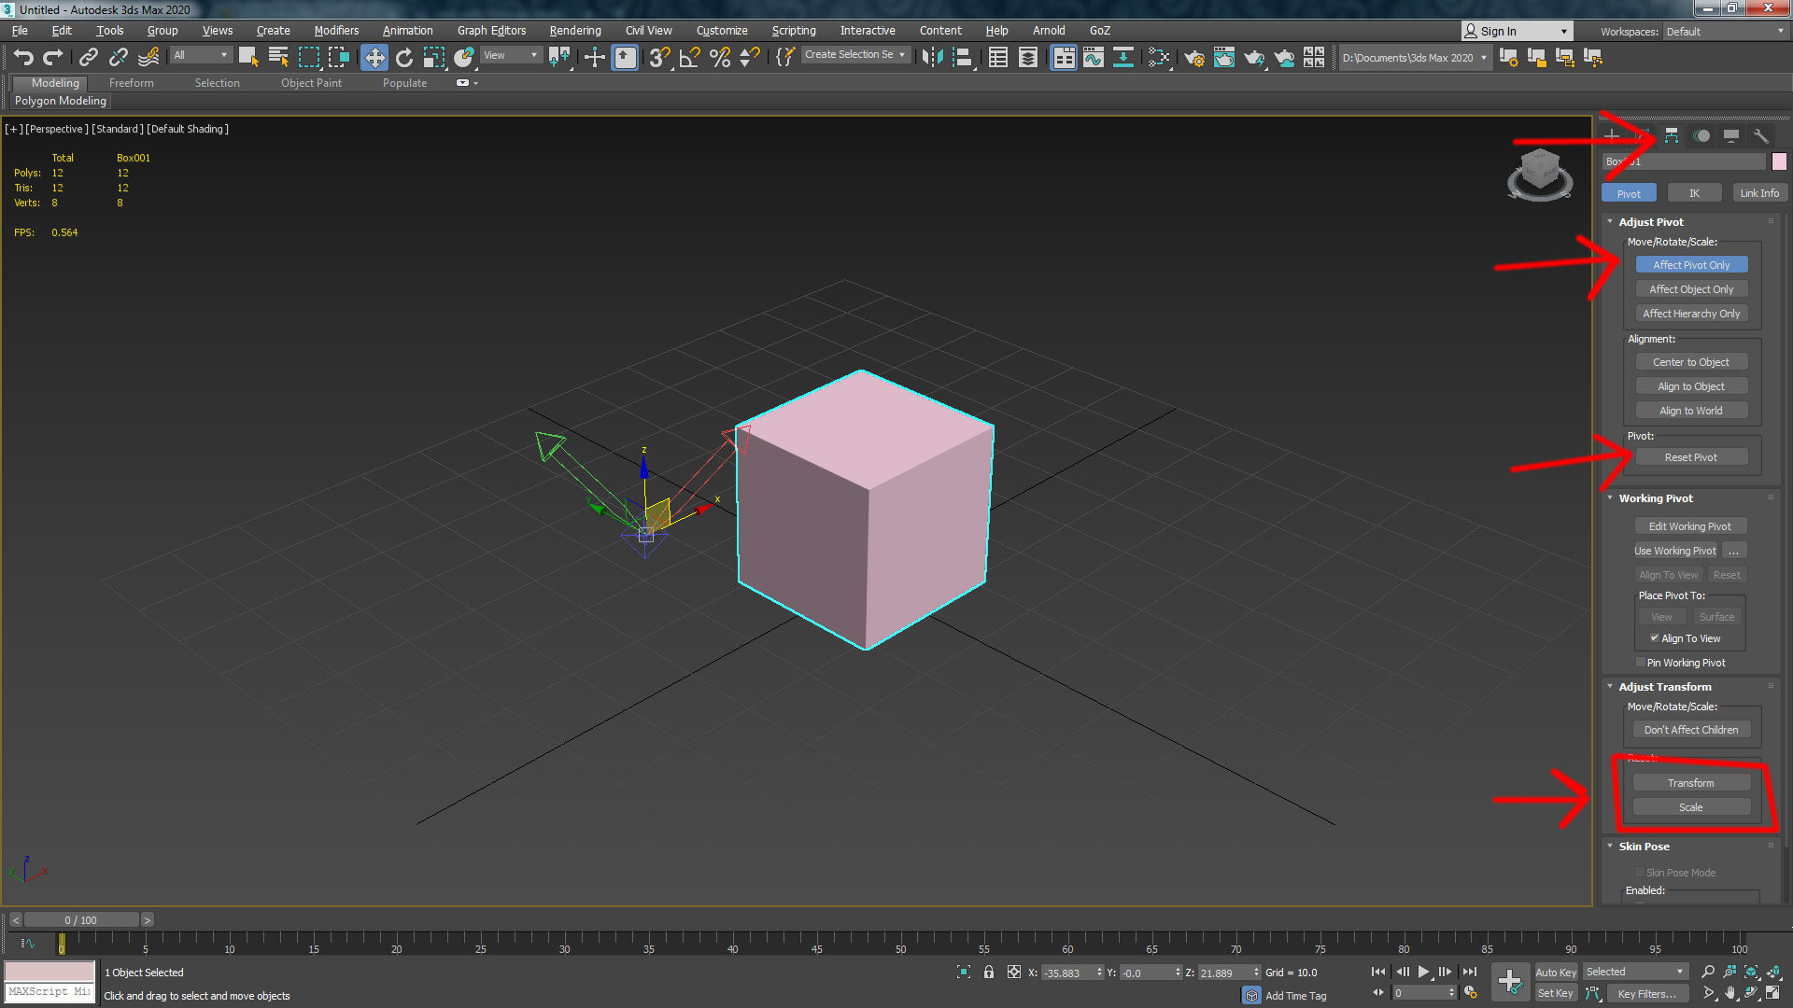Viewport: 1793px width, 1008px height.
Task: Click the Redo arrow icon
Action: 53,57
